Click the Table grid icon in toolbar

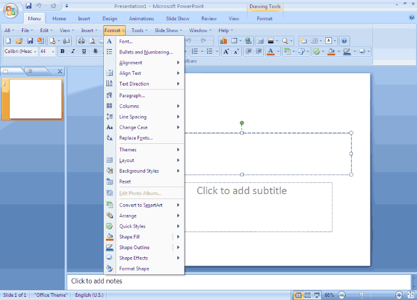coord(260,41)
